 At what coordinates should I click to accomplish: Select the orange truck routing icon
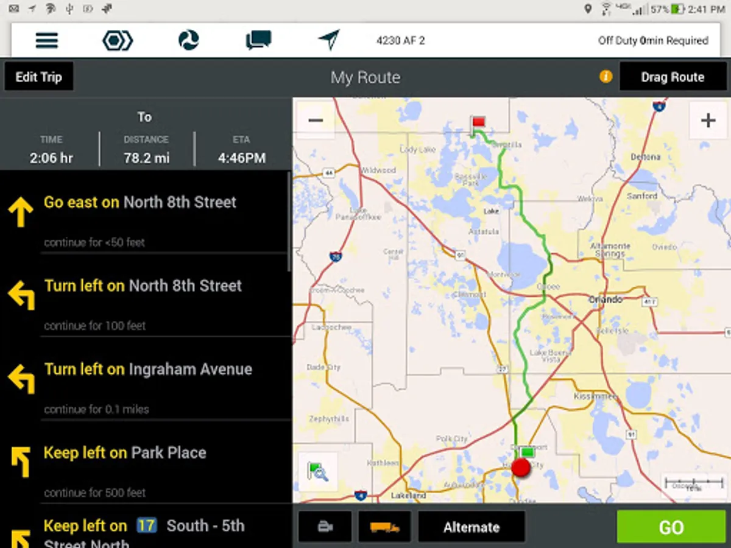384,527
